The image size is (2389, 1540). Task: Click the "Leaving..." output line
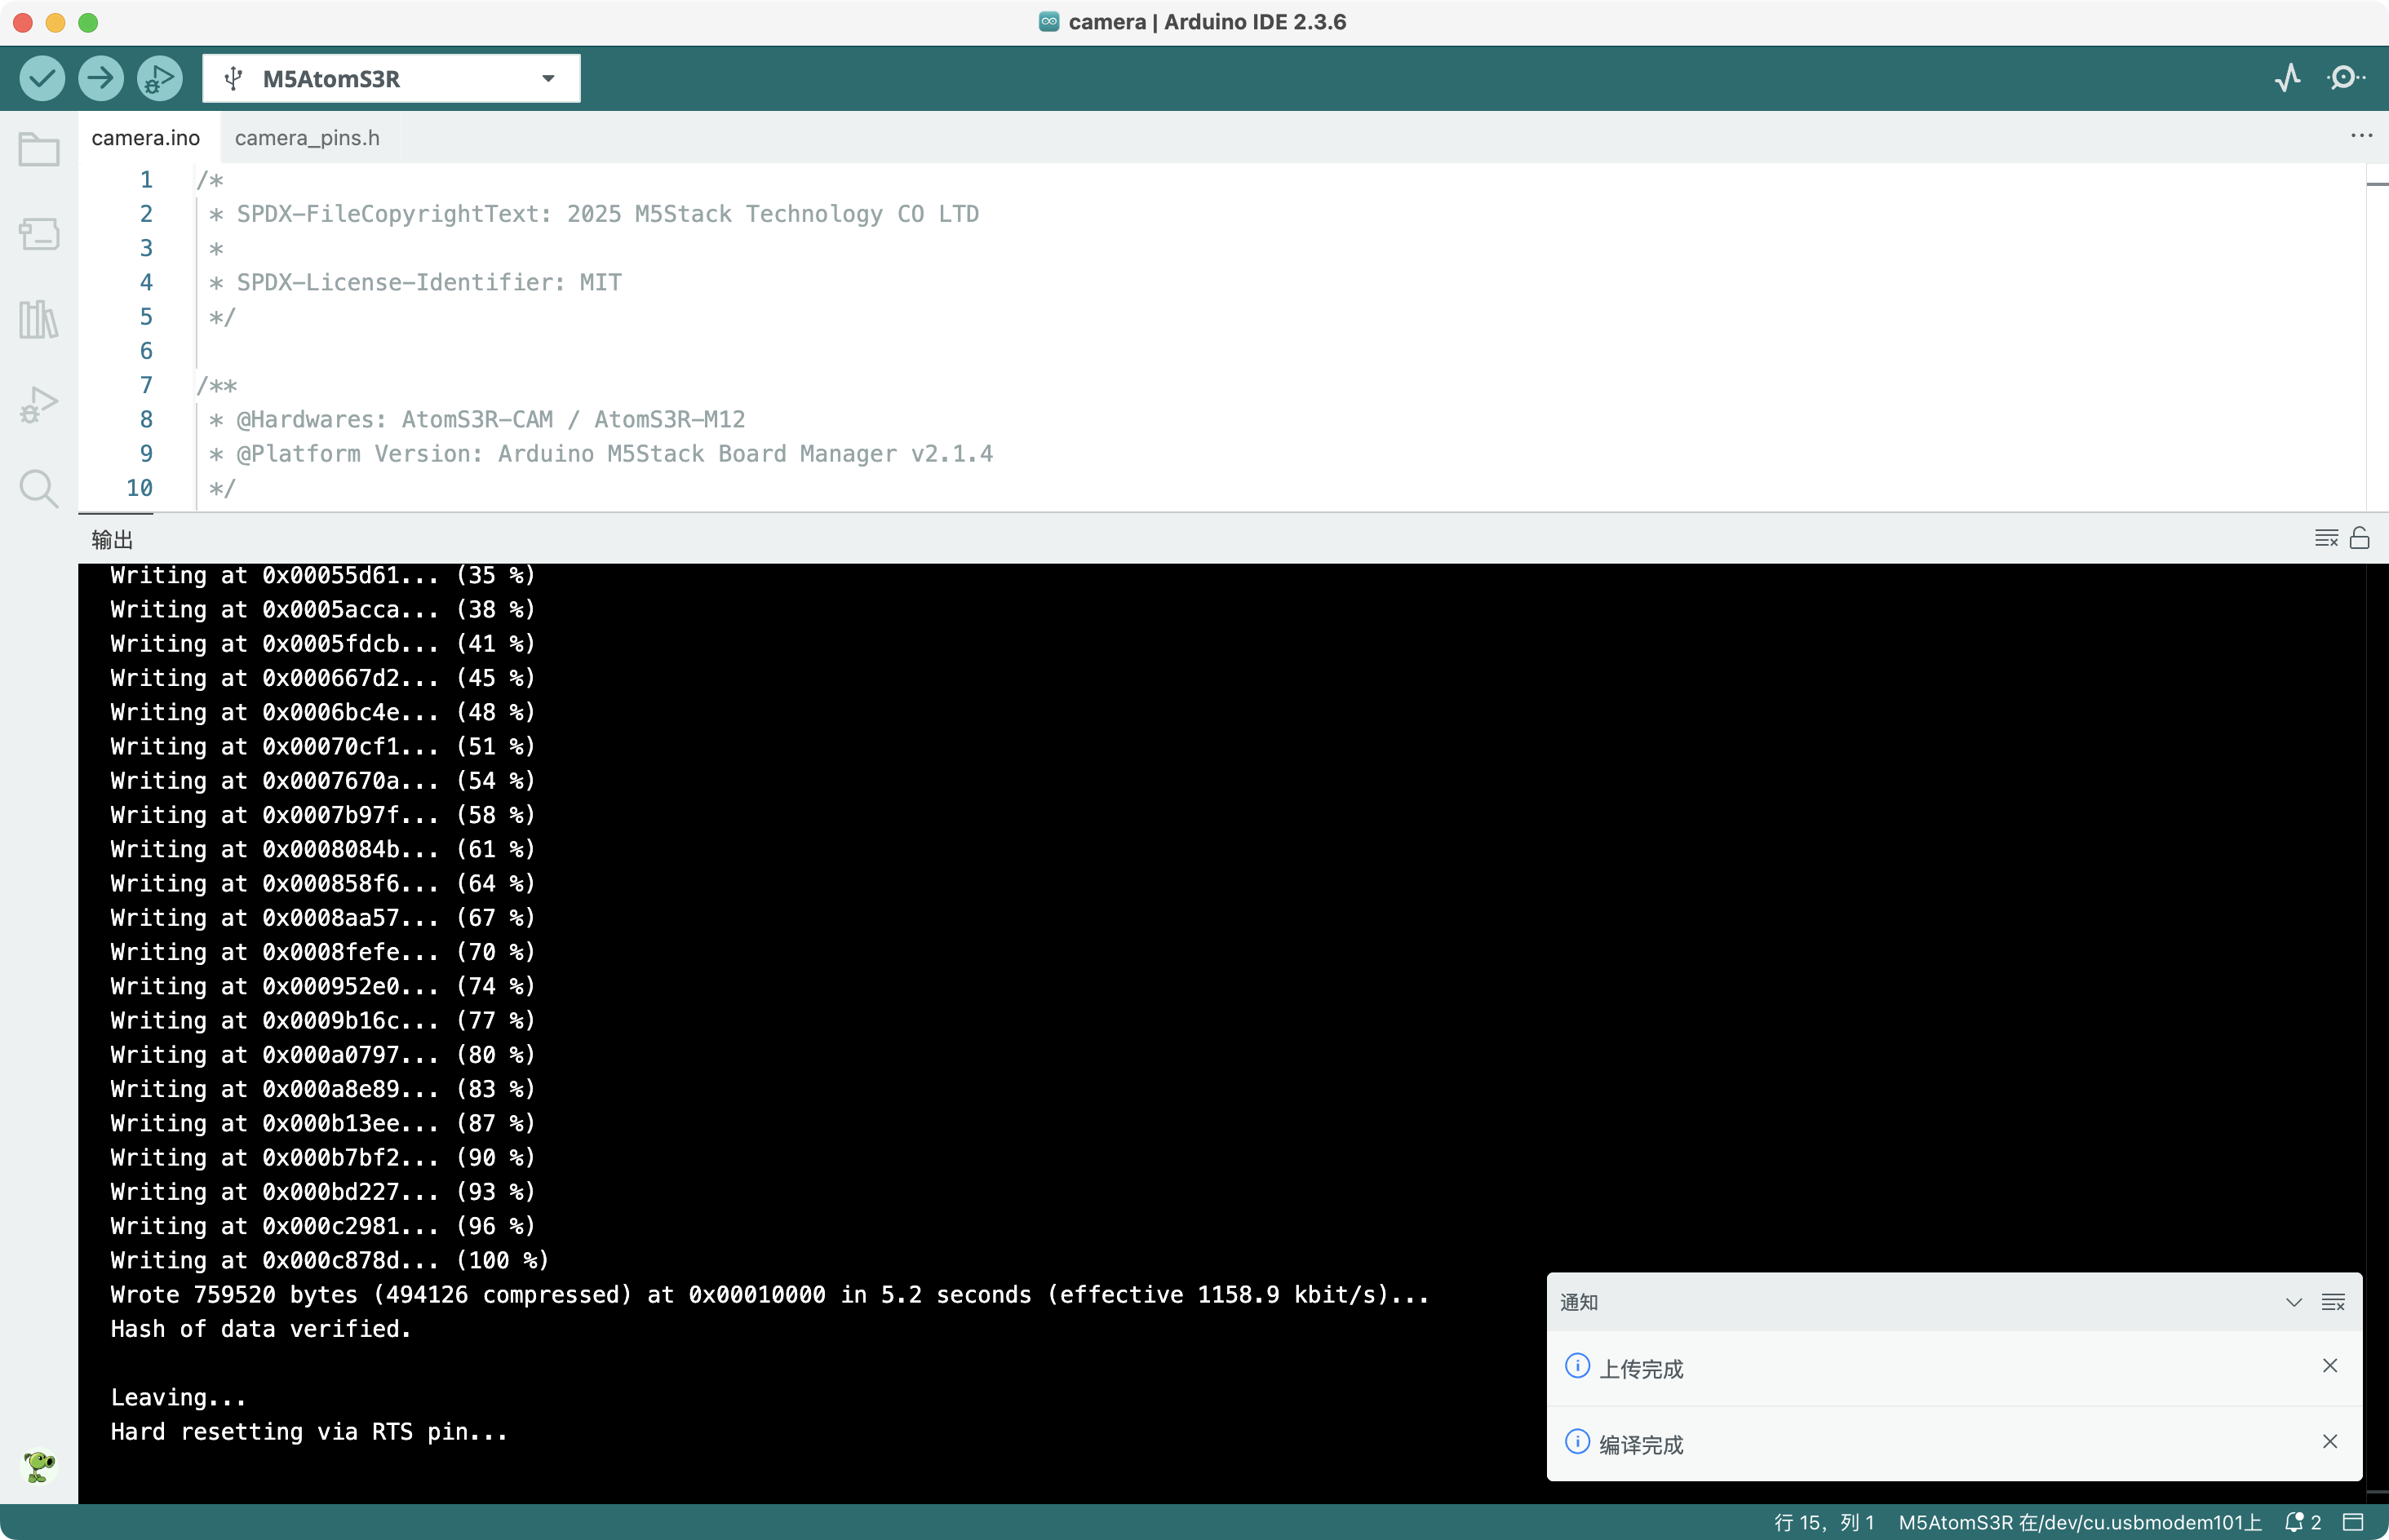(x=178, y=1398)
